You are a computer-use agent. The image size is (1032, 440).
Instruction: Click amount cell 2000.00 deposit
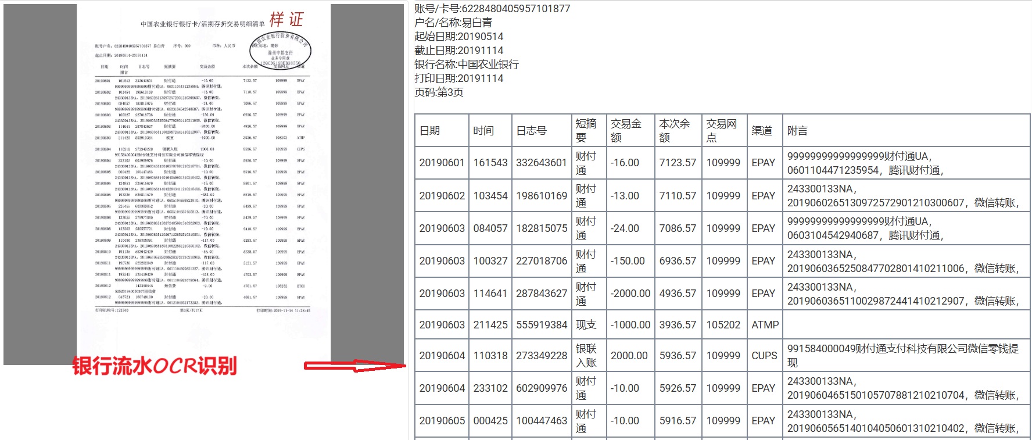coord(630,356)
